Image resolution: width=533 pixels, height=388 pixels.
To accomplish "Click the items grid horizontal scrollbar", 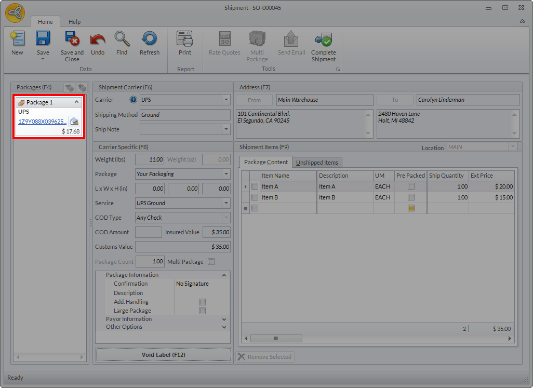I will click(275, 338).
